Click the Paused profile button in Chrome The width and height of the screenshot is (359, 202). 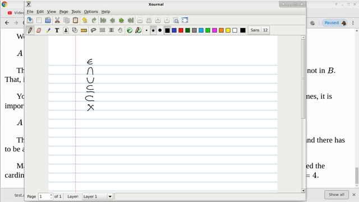click(x=335, y=23)
